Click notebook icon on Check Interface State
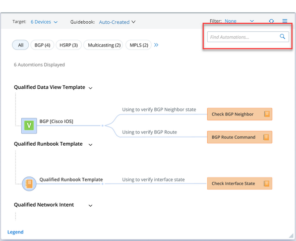 pyautogui.click(x=266, y=184)
